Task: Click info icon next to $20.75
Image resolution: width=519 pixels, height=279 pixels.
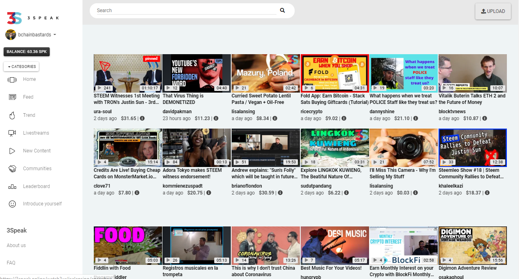Action: click(209, 193)
